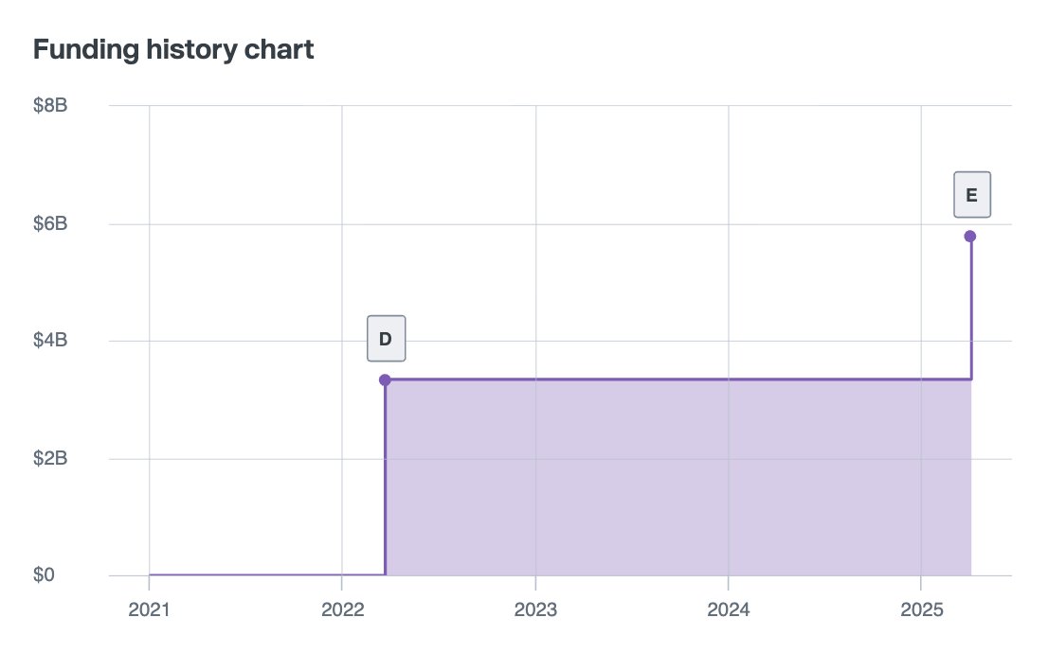Click the "Funding history chart" title
Screen dimensions: 1048x653
tap(173, 49)
